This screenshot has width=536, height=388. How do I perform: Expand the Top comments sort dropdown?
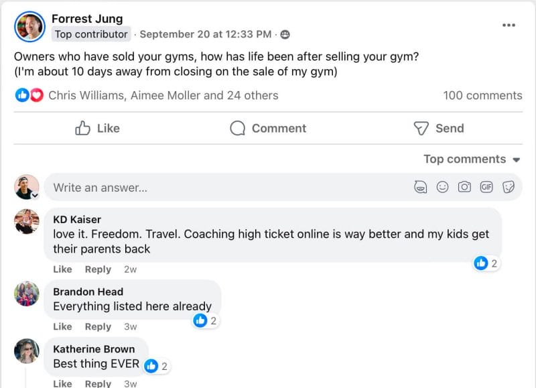(x=472, y=159)
